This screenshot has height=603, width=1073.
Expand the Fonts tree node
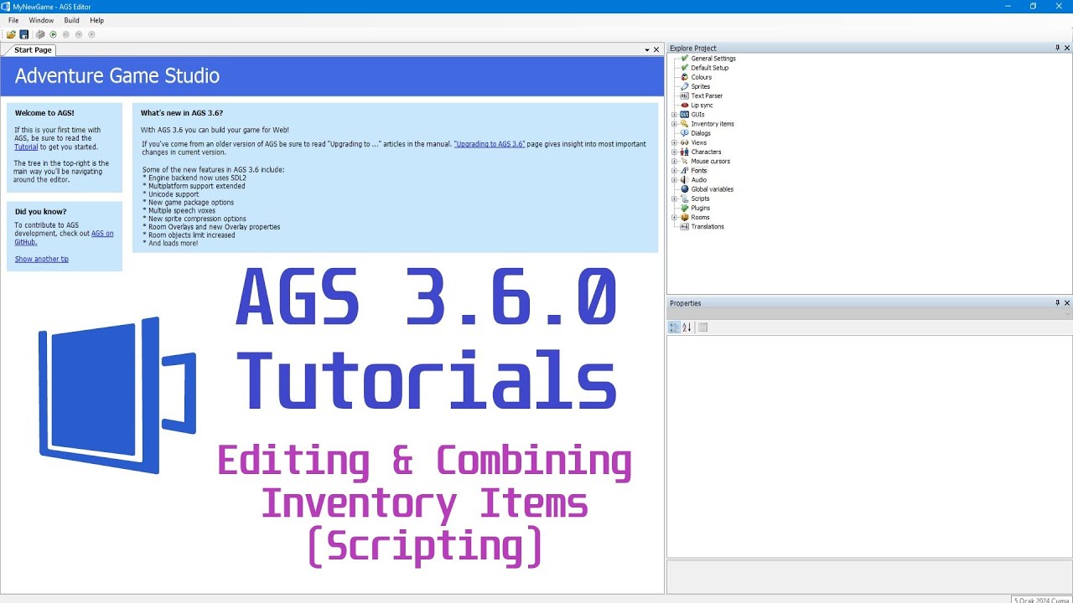tap(674, 171)
